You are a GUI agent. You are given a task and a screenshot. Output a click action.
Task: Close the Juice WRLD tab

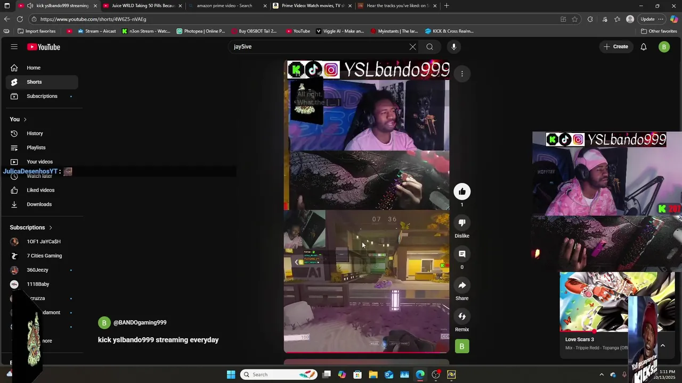point(180,6)
